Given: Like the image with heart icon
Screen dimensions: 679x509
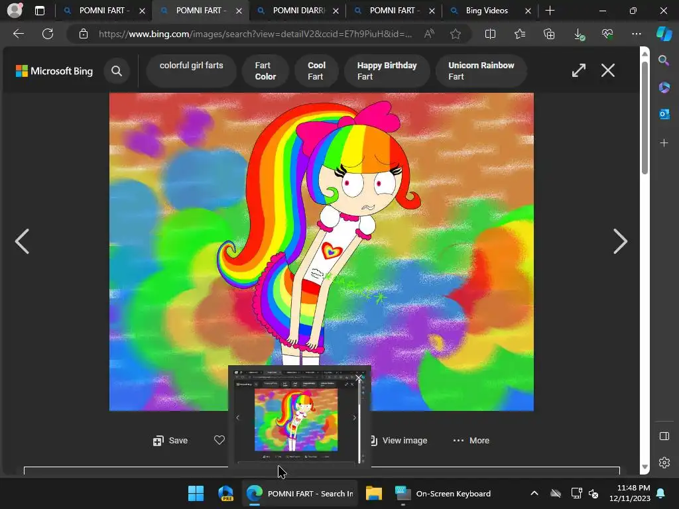Looking at the screenshot, I should [x=219, y=440].
